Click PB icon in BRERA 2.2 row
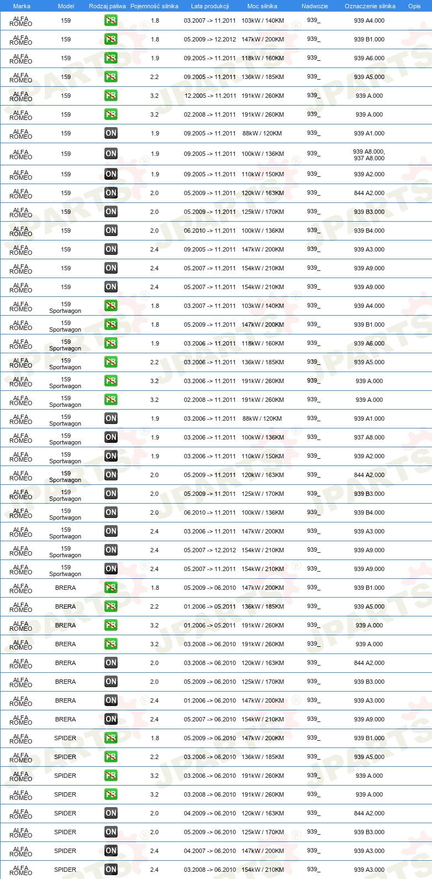The width and height of the screenshot is (432, 879). coord(111,606)
